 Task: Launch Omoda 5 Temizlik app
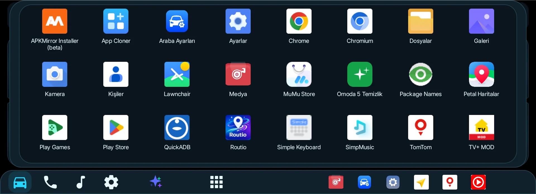(360, 74)
